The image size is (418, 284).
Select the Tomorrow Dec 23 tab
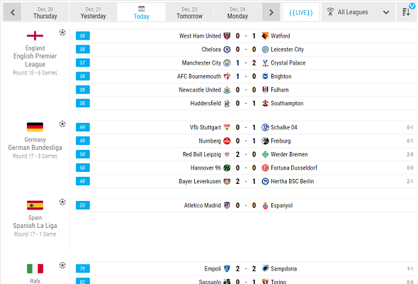pos(190,13)
